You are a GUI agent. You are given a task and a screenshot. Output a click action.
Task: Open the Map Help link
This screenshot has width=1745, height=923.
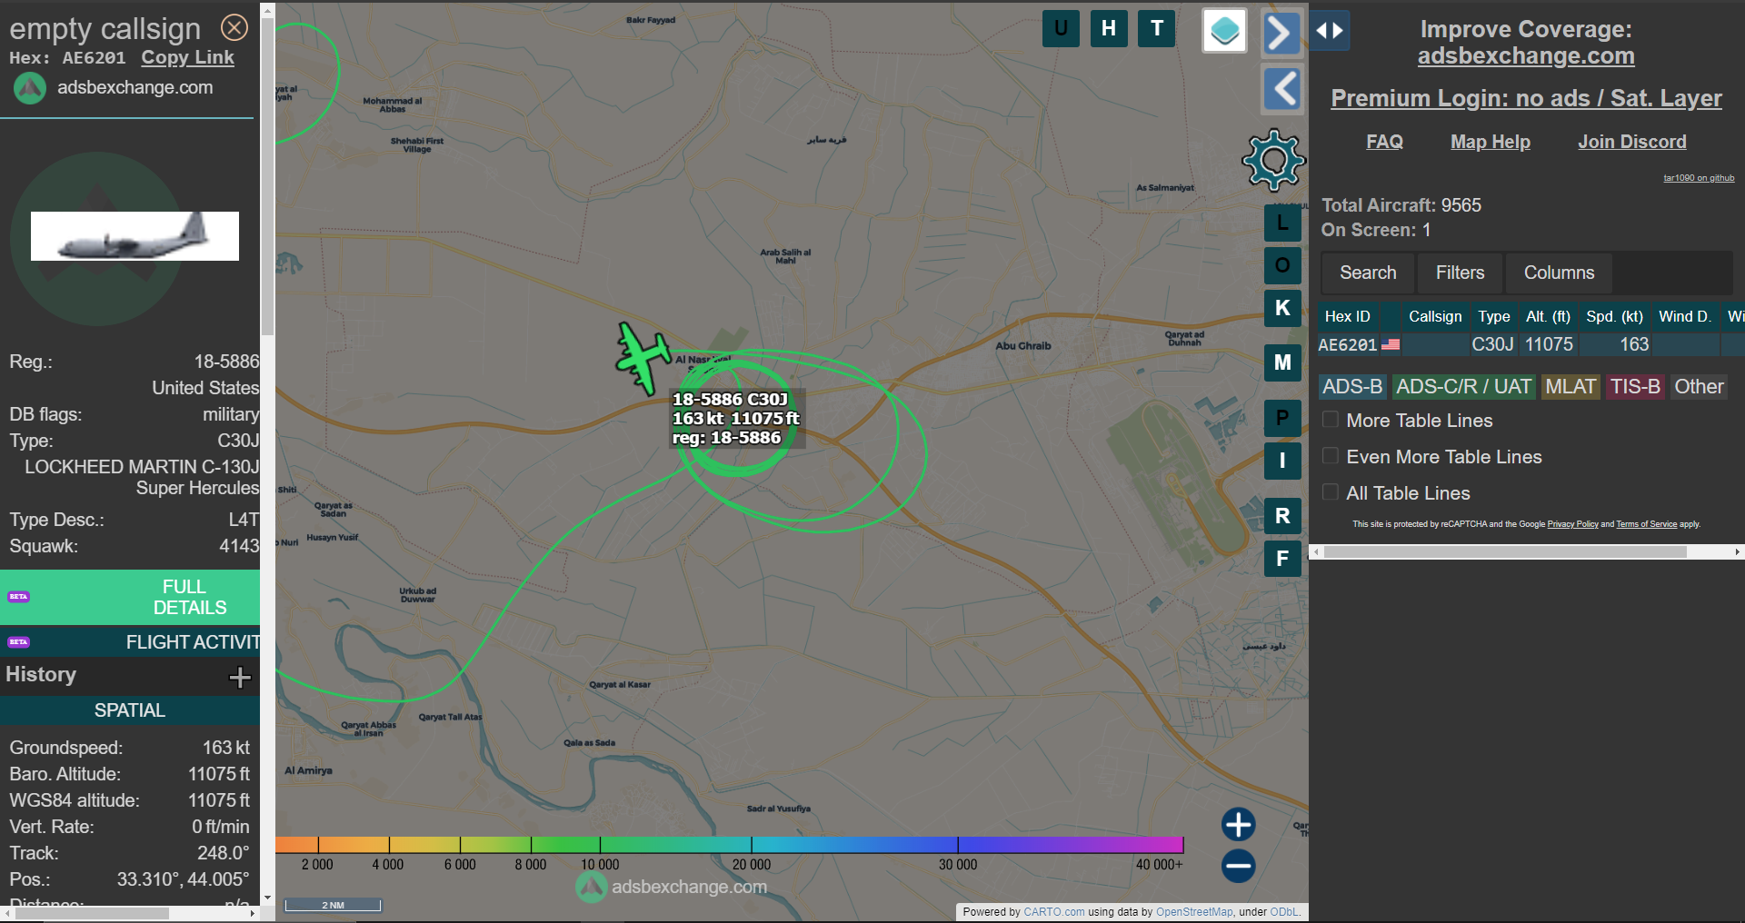pos(1491,142)
